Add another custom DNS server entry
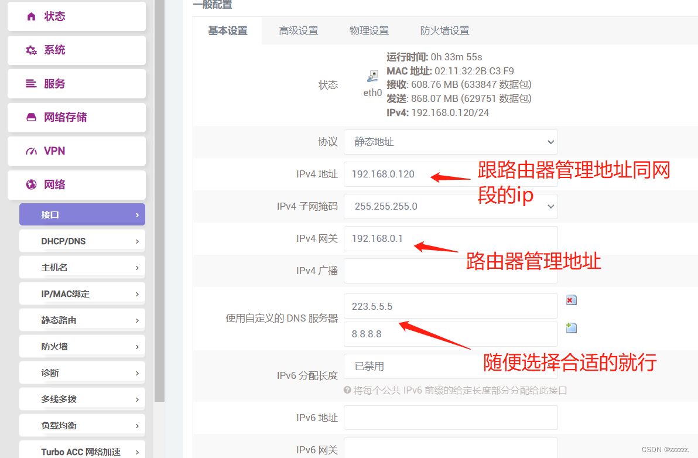 (x=571, y=328)
